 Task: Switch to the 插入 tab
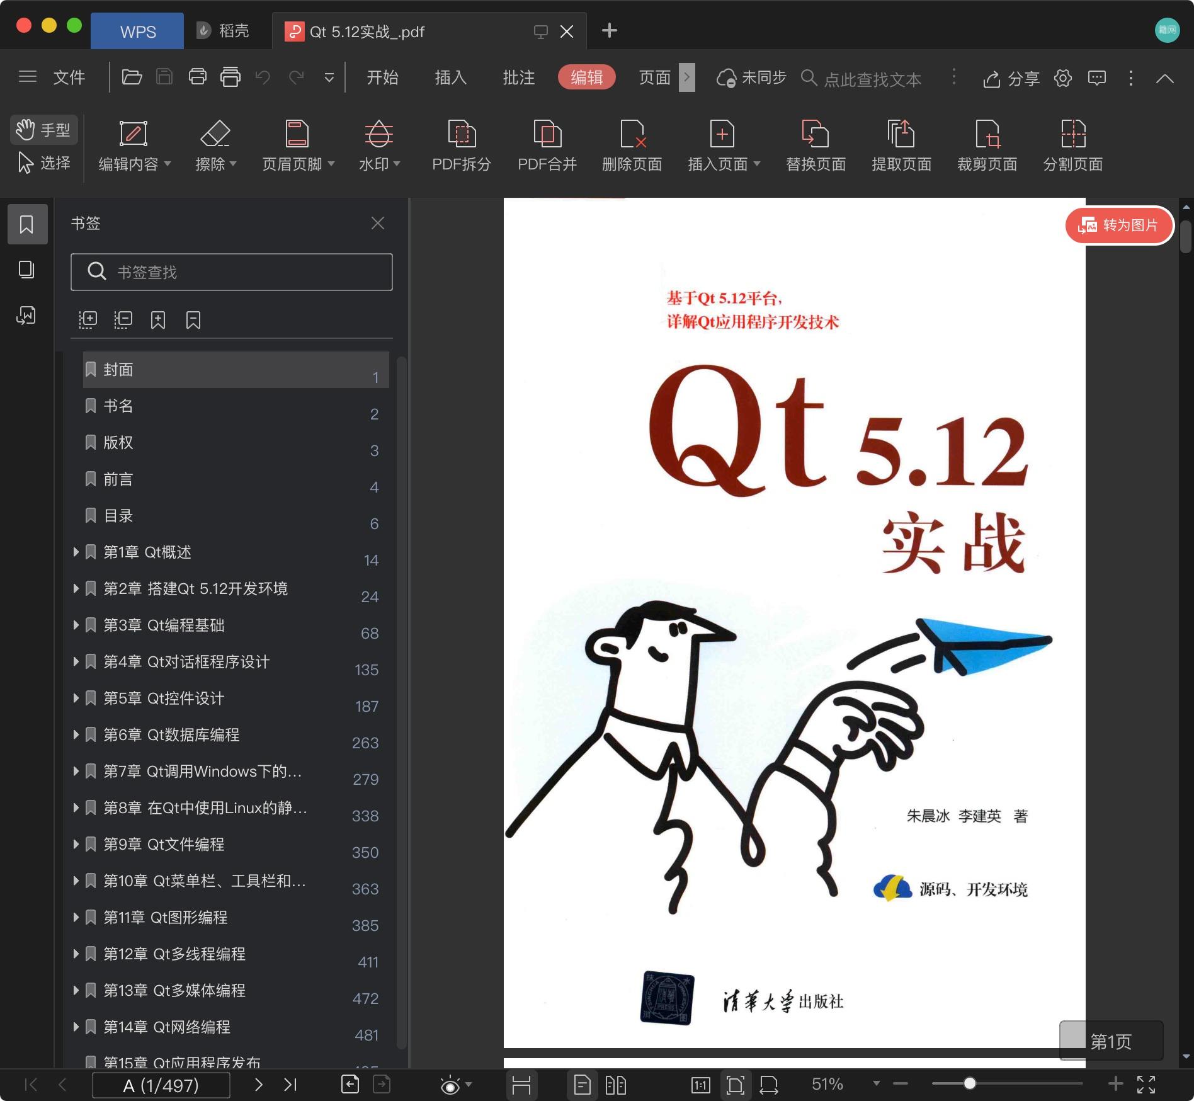click(450, 77)
